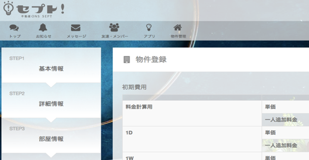This screenshot has height=160, width=309.
Task: Click the 不動産ONS SEPT logo text
Action: [37, 16]
